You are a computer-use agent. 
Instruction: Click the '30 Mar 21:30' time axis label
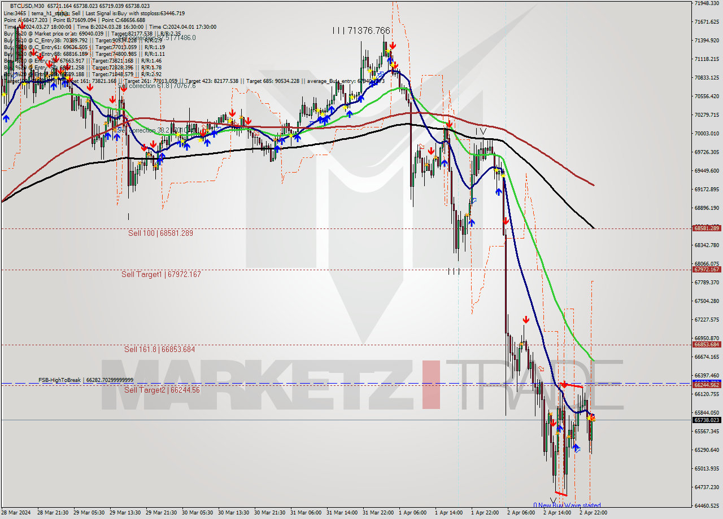[271, 513]
